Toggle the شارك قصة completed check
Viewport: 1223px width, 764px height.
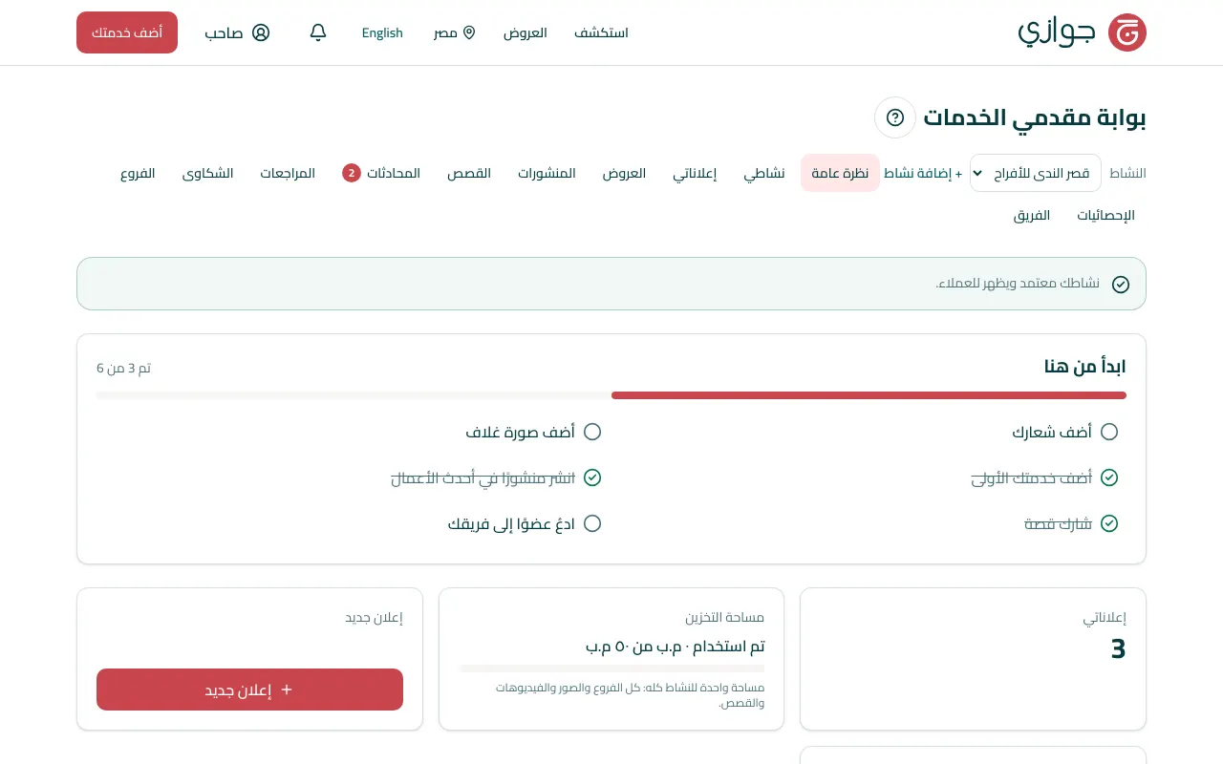tap(1109, 523)
